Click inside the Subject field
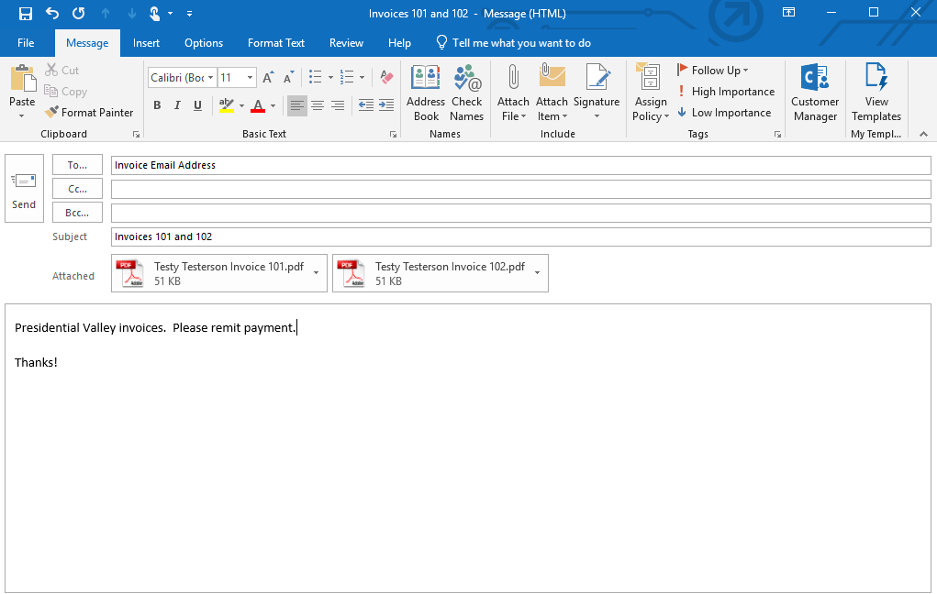This screenshot has height=594, width=937. pyautogui.click(x=367, y=236)
